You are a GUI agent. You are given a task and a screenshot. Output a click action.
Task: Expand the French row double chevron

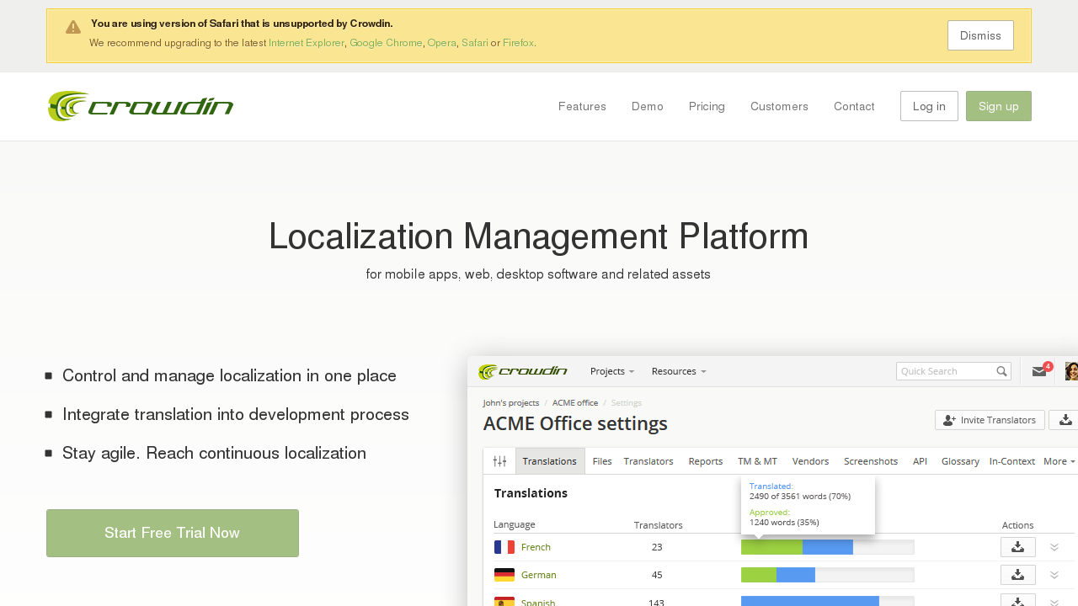pyautogui.click(x=1054, y=547)
